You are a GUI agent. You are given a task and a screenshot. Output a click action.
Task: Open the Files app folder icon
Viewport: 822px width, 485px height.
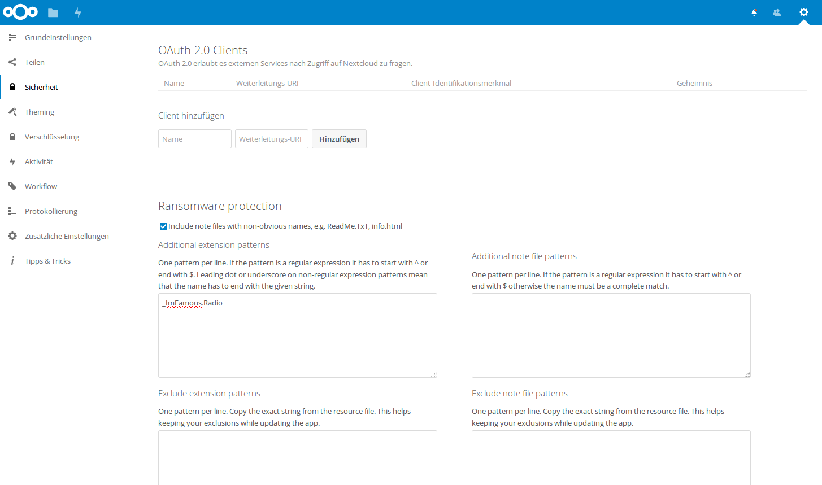pyautogui.click(x=53, y=12)
